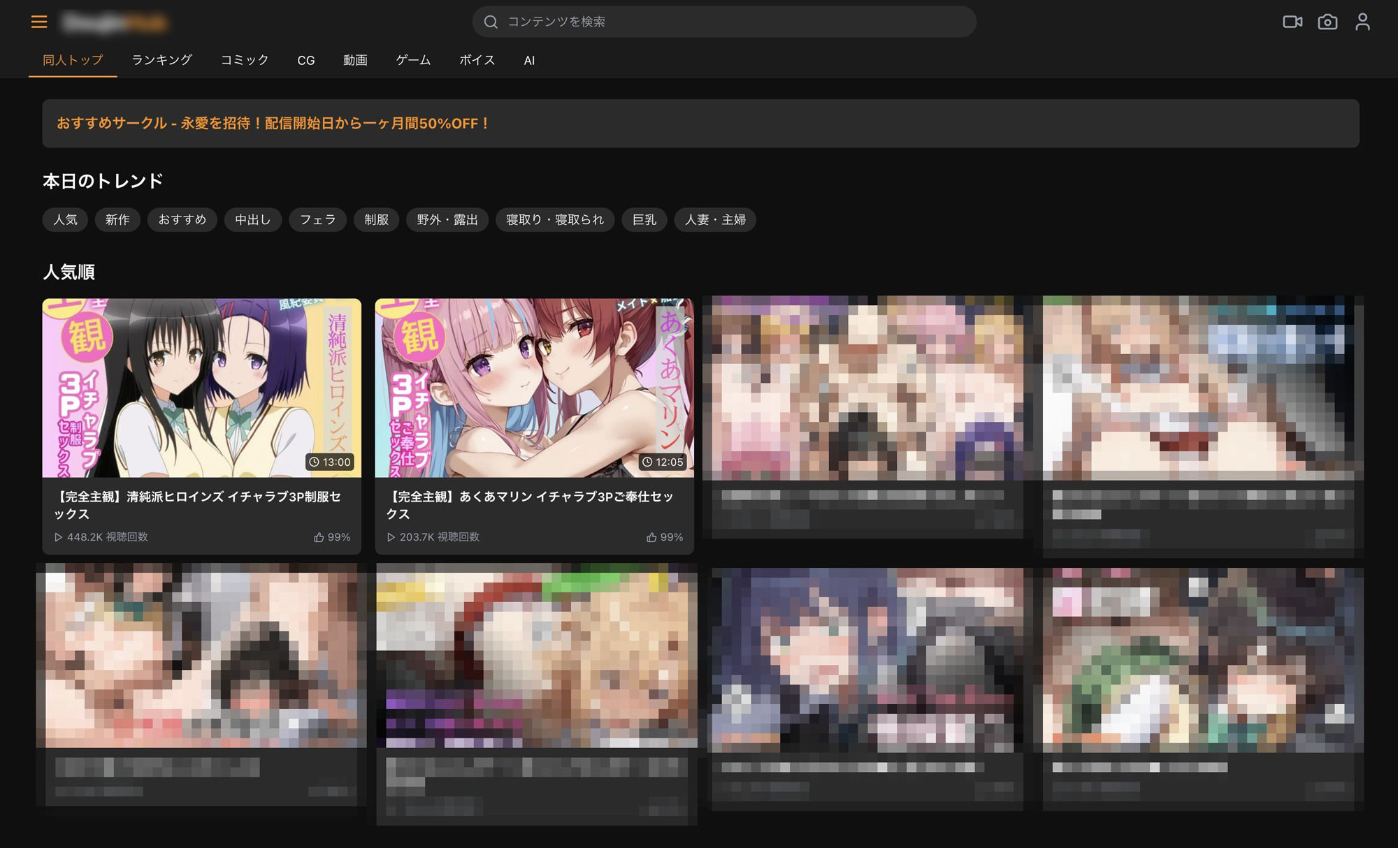Toggle the 巨乳 trend filter tag
Screen dimensions: 1398x848
643,219
